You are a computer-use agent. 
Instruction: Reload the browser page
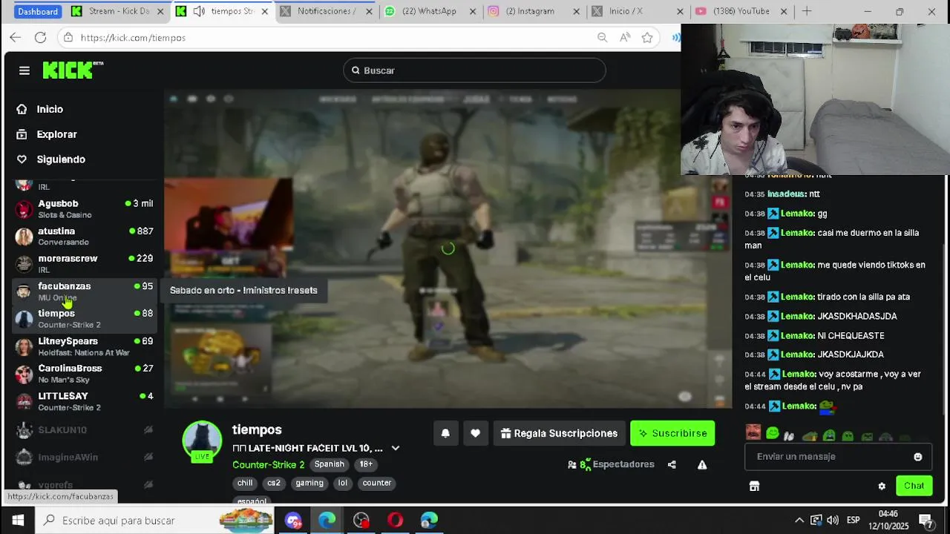click(41, 38)
